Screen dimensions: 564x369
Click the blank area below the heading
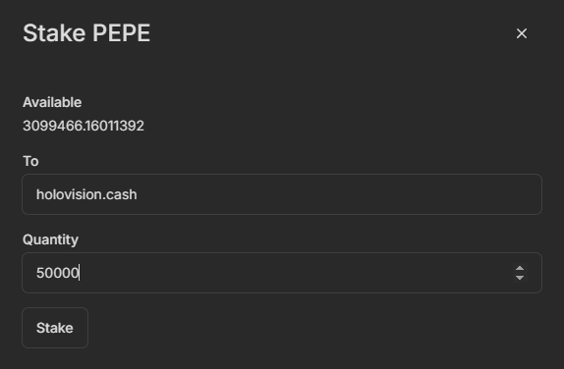coord(282,70)
